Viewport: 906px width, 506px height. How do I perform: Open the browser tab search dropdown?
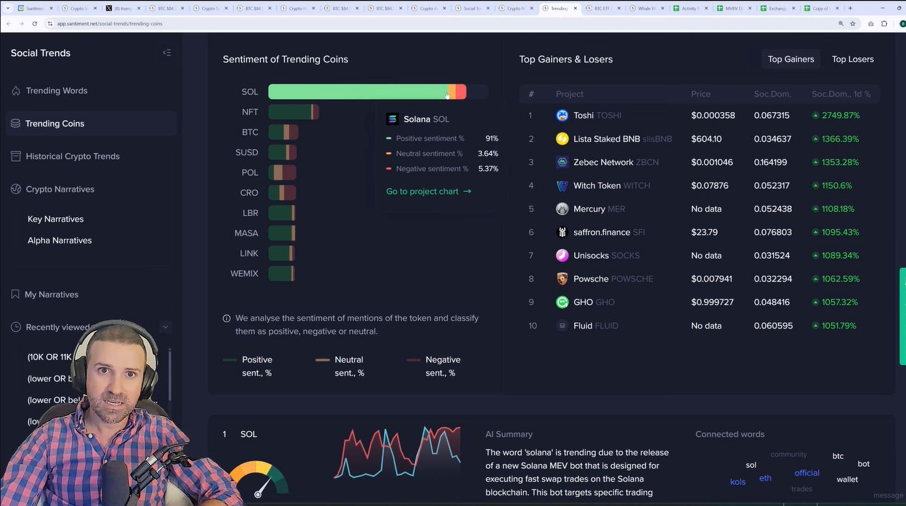(x=8, y=8)
